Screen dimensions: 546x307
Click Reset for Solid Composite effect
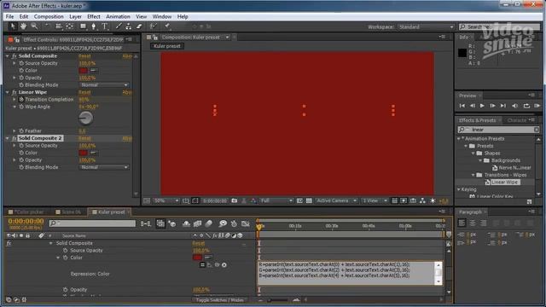coord(84,56)
